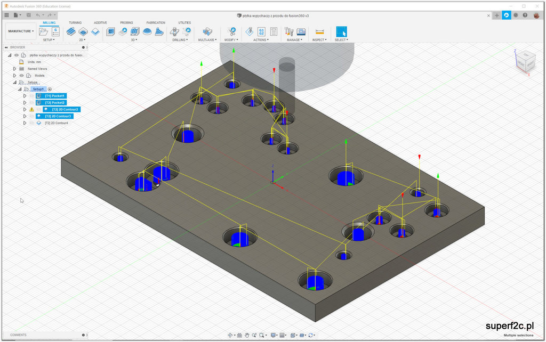The height and width of the screenshot is (342, 546).
Task: Open the FABRICATION tab
Action: coord(156,22)
